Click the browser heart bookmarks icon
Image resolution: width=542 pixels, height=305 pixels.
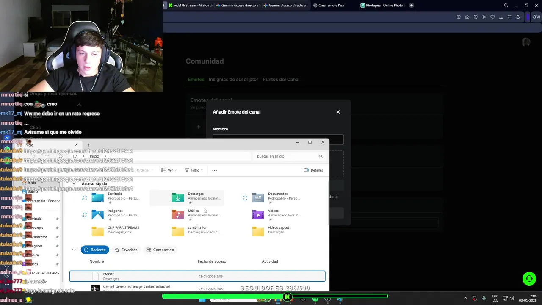[492, 17]
